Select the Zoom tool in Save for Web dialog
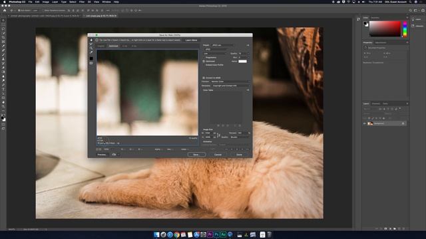The width and height of the screenshot is (426, 239). (x=91, y=48)
